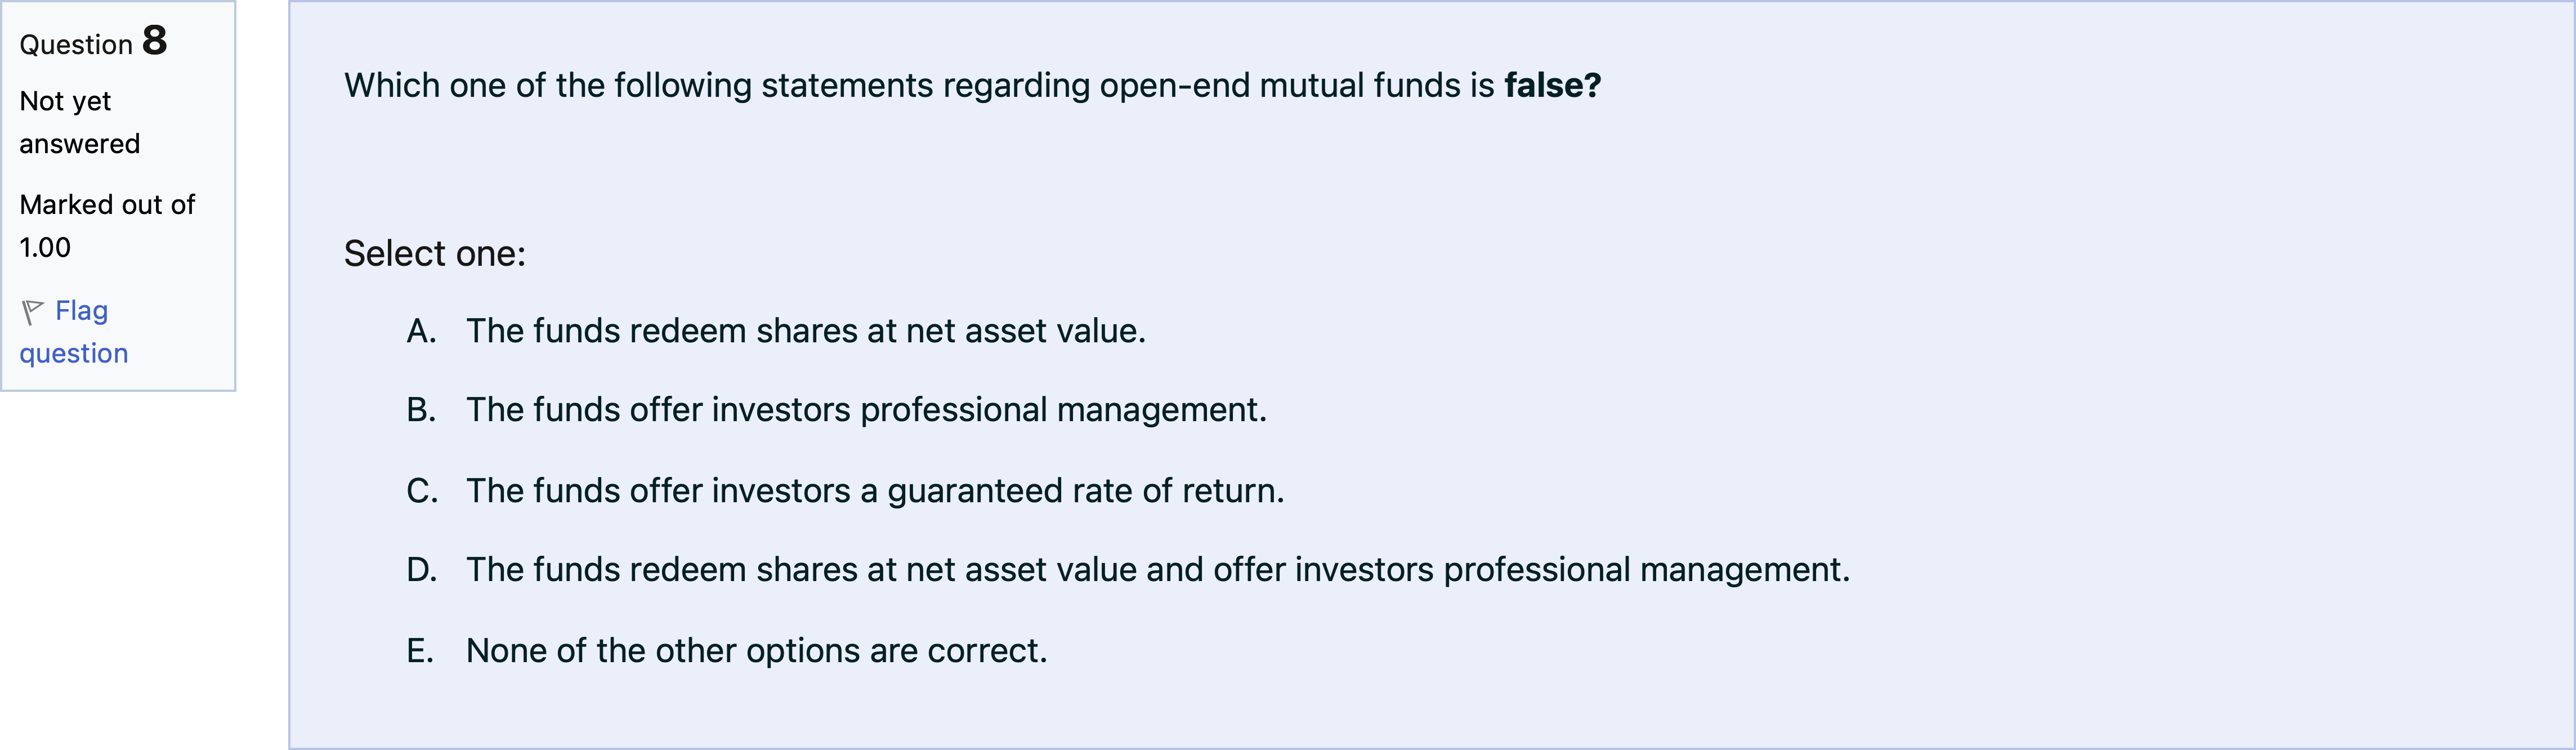Image resolution: width=2576 pixels, height=750 pixels.
Task: Click the letter "A." option label
Action: coord(421,331)
